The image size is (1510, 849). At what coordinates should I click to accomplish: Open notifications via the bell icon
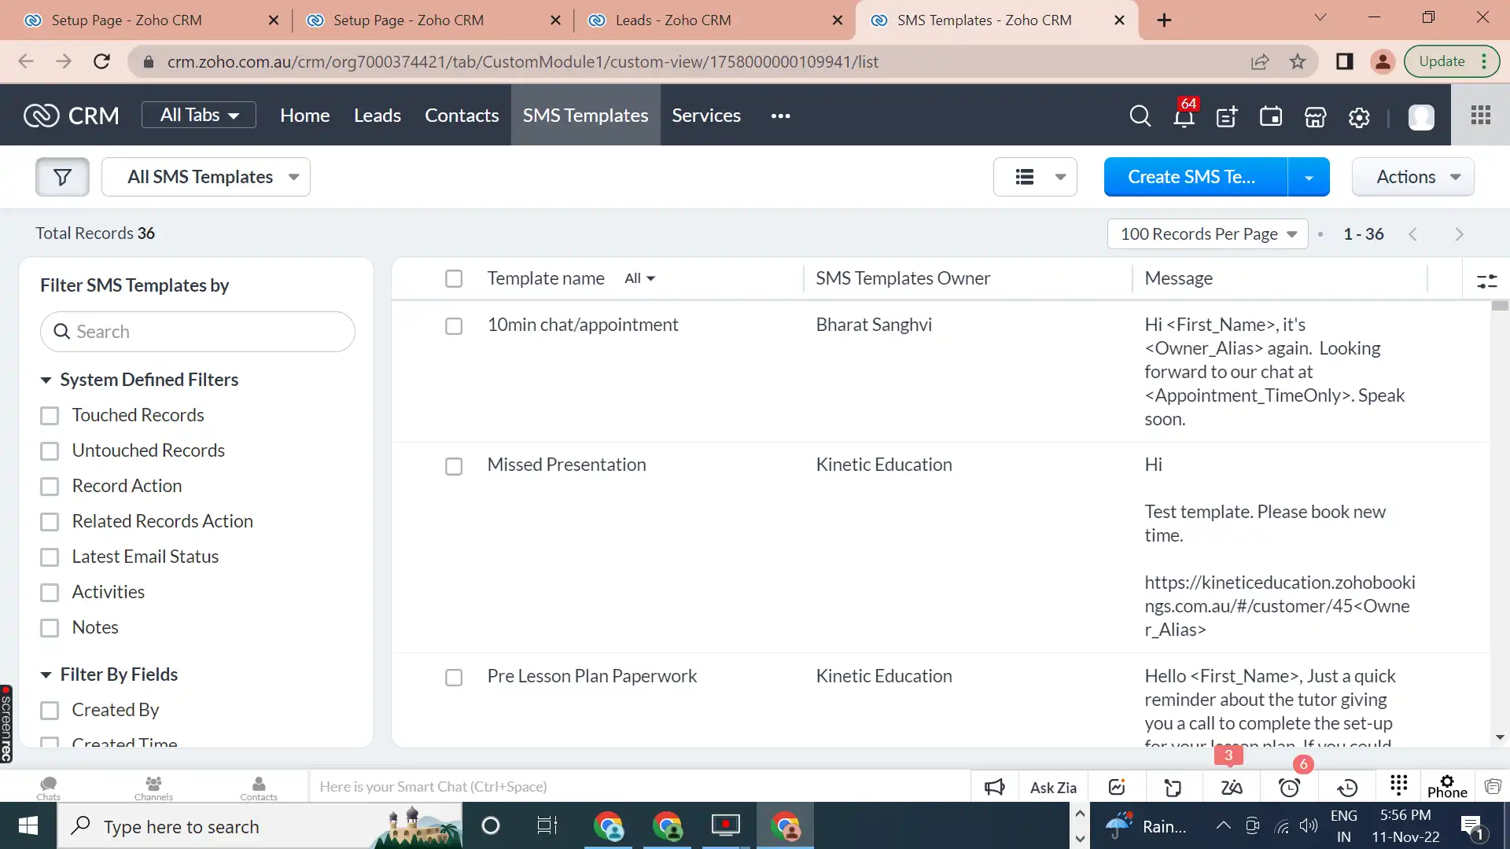pyautogui.click(x=1184, y=116)
